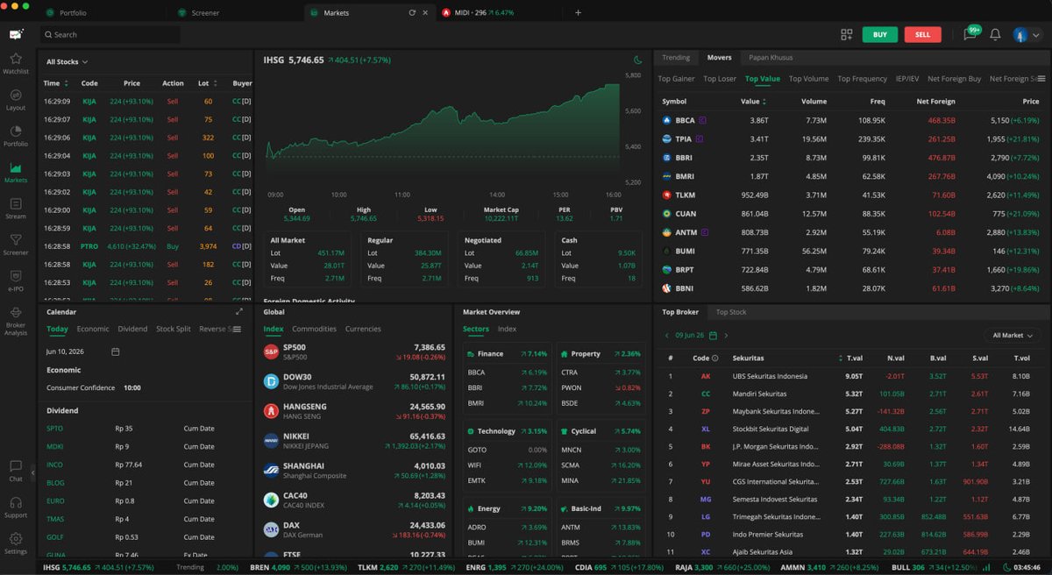Open the calendar date picker icon beside Jun 10, 2026

point(116,351)
